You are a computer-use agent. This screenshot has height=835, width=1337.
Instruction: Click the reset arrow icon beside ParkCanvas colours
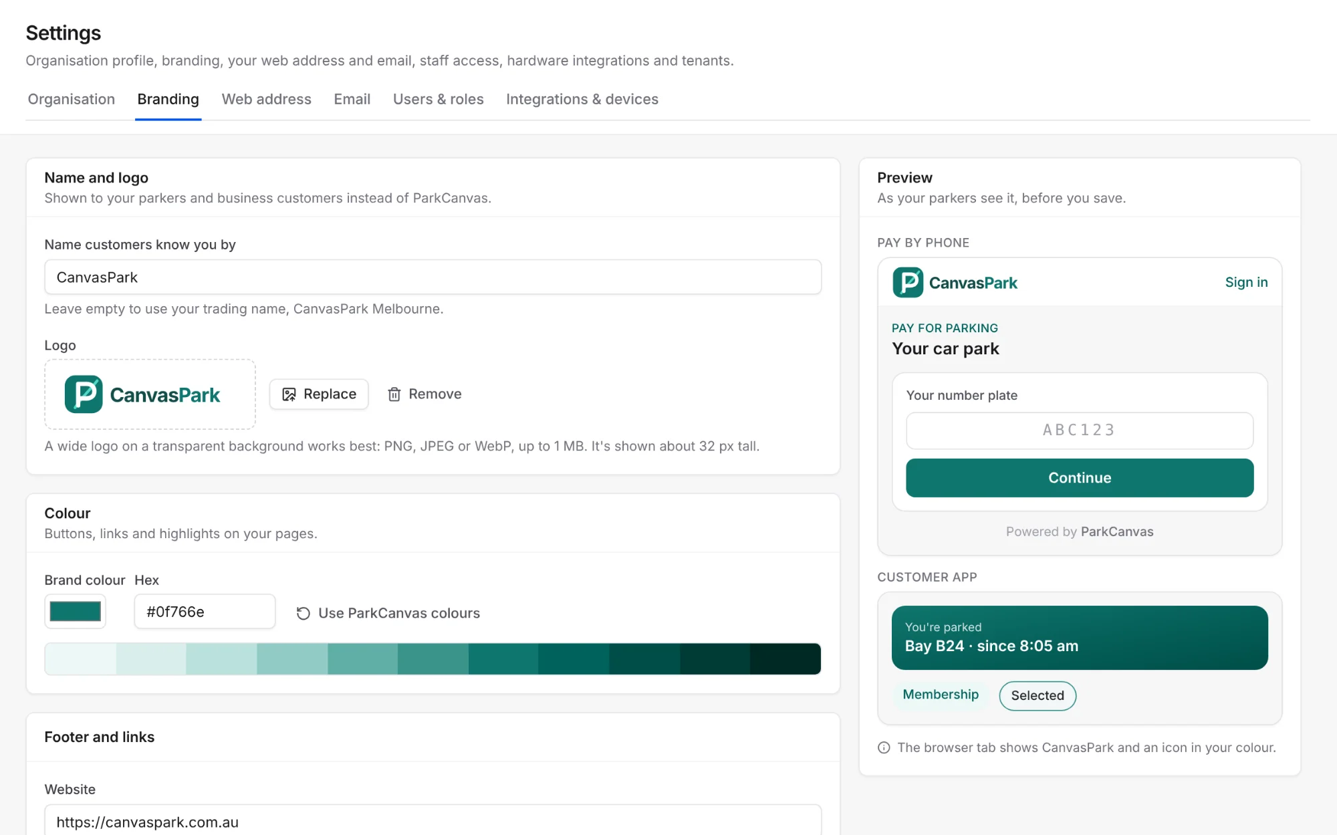[303, 613]
